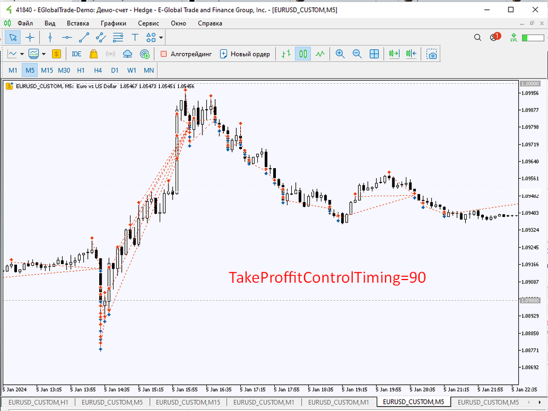This screenshot has height=411, width=548.
Task: Expand the indicators dropdown arrow
Action: point(44,54)
